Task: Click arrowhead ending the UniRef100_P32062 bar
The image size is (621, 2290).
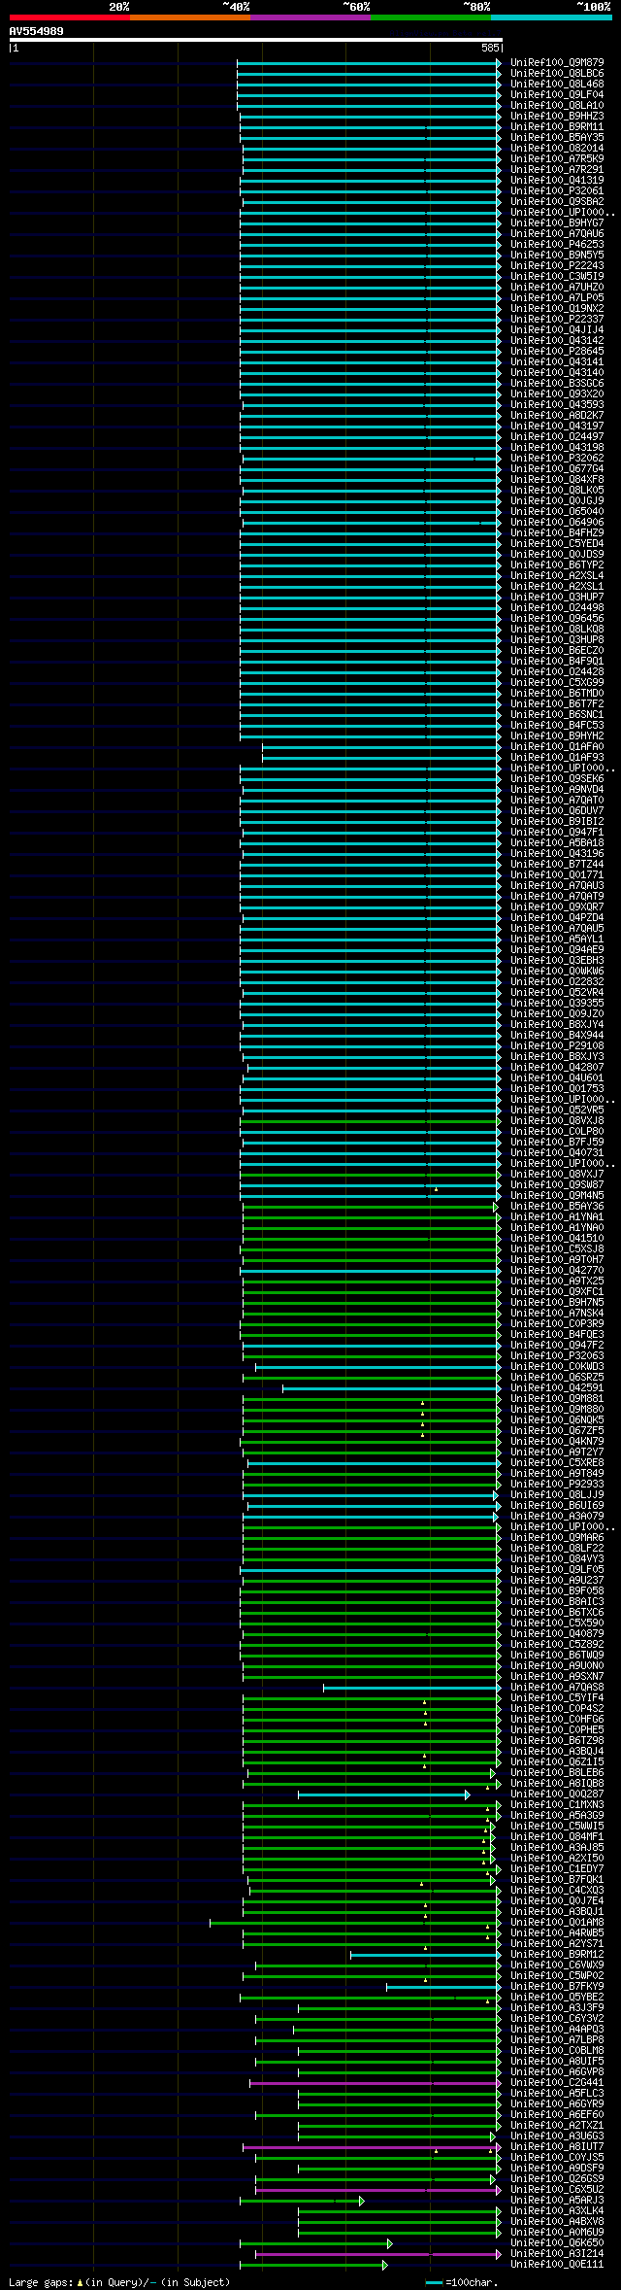Action: [x=499, y=459]
